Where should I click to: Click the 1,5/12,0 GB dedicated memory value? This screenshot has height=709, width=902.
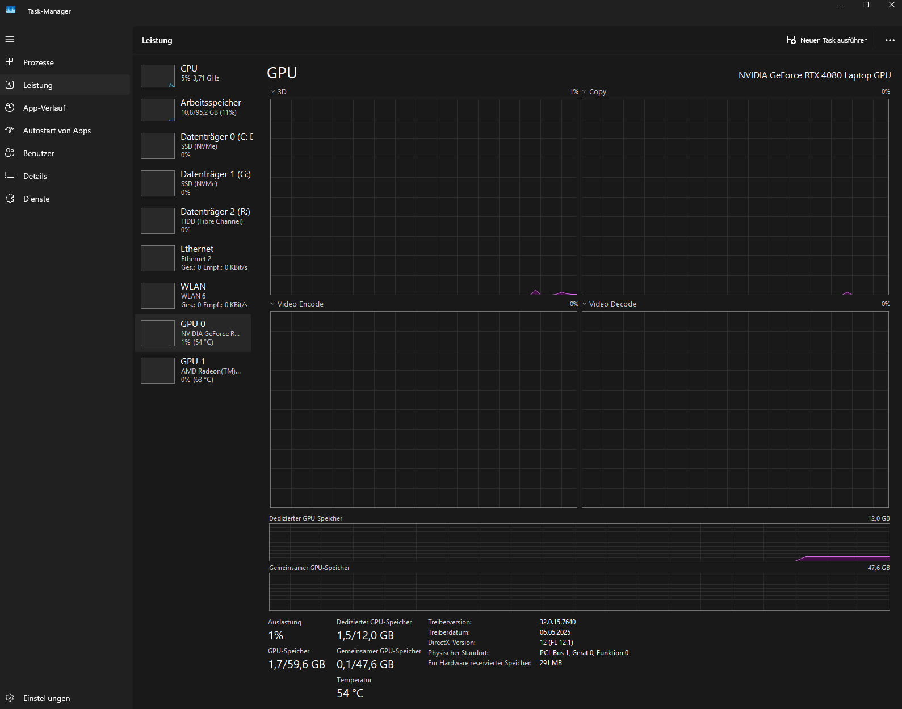tap(365, 635)
